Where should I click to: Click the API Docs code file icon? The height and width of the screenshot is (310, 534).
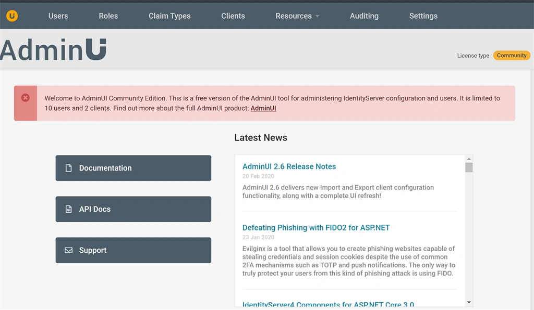(x=68, y=209)
